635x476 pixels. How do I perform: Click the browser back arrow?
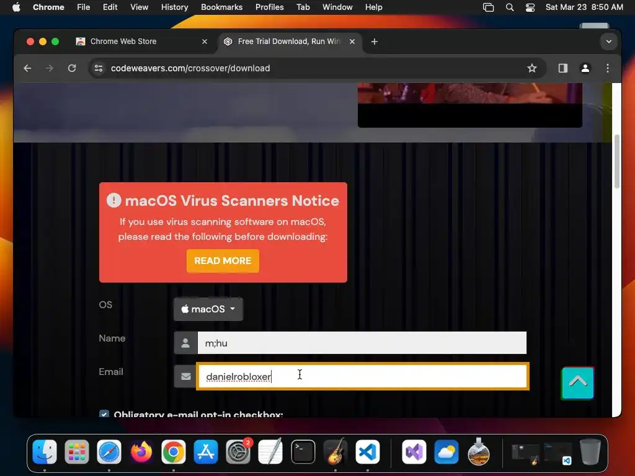click(x=27, y=68)
